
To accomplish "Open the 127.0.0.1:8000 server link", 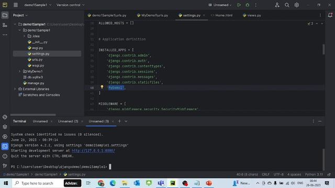I will click(93, 150).
